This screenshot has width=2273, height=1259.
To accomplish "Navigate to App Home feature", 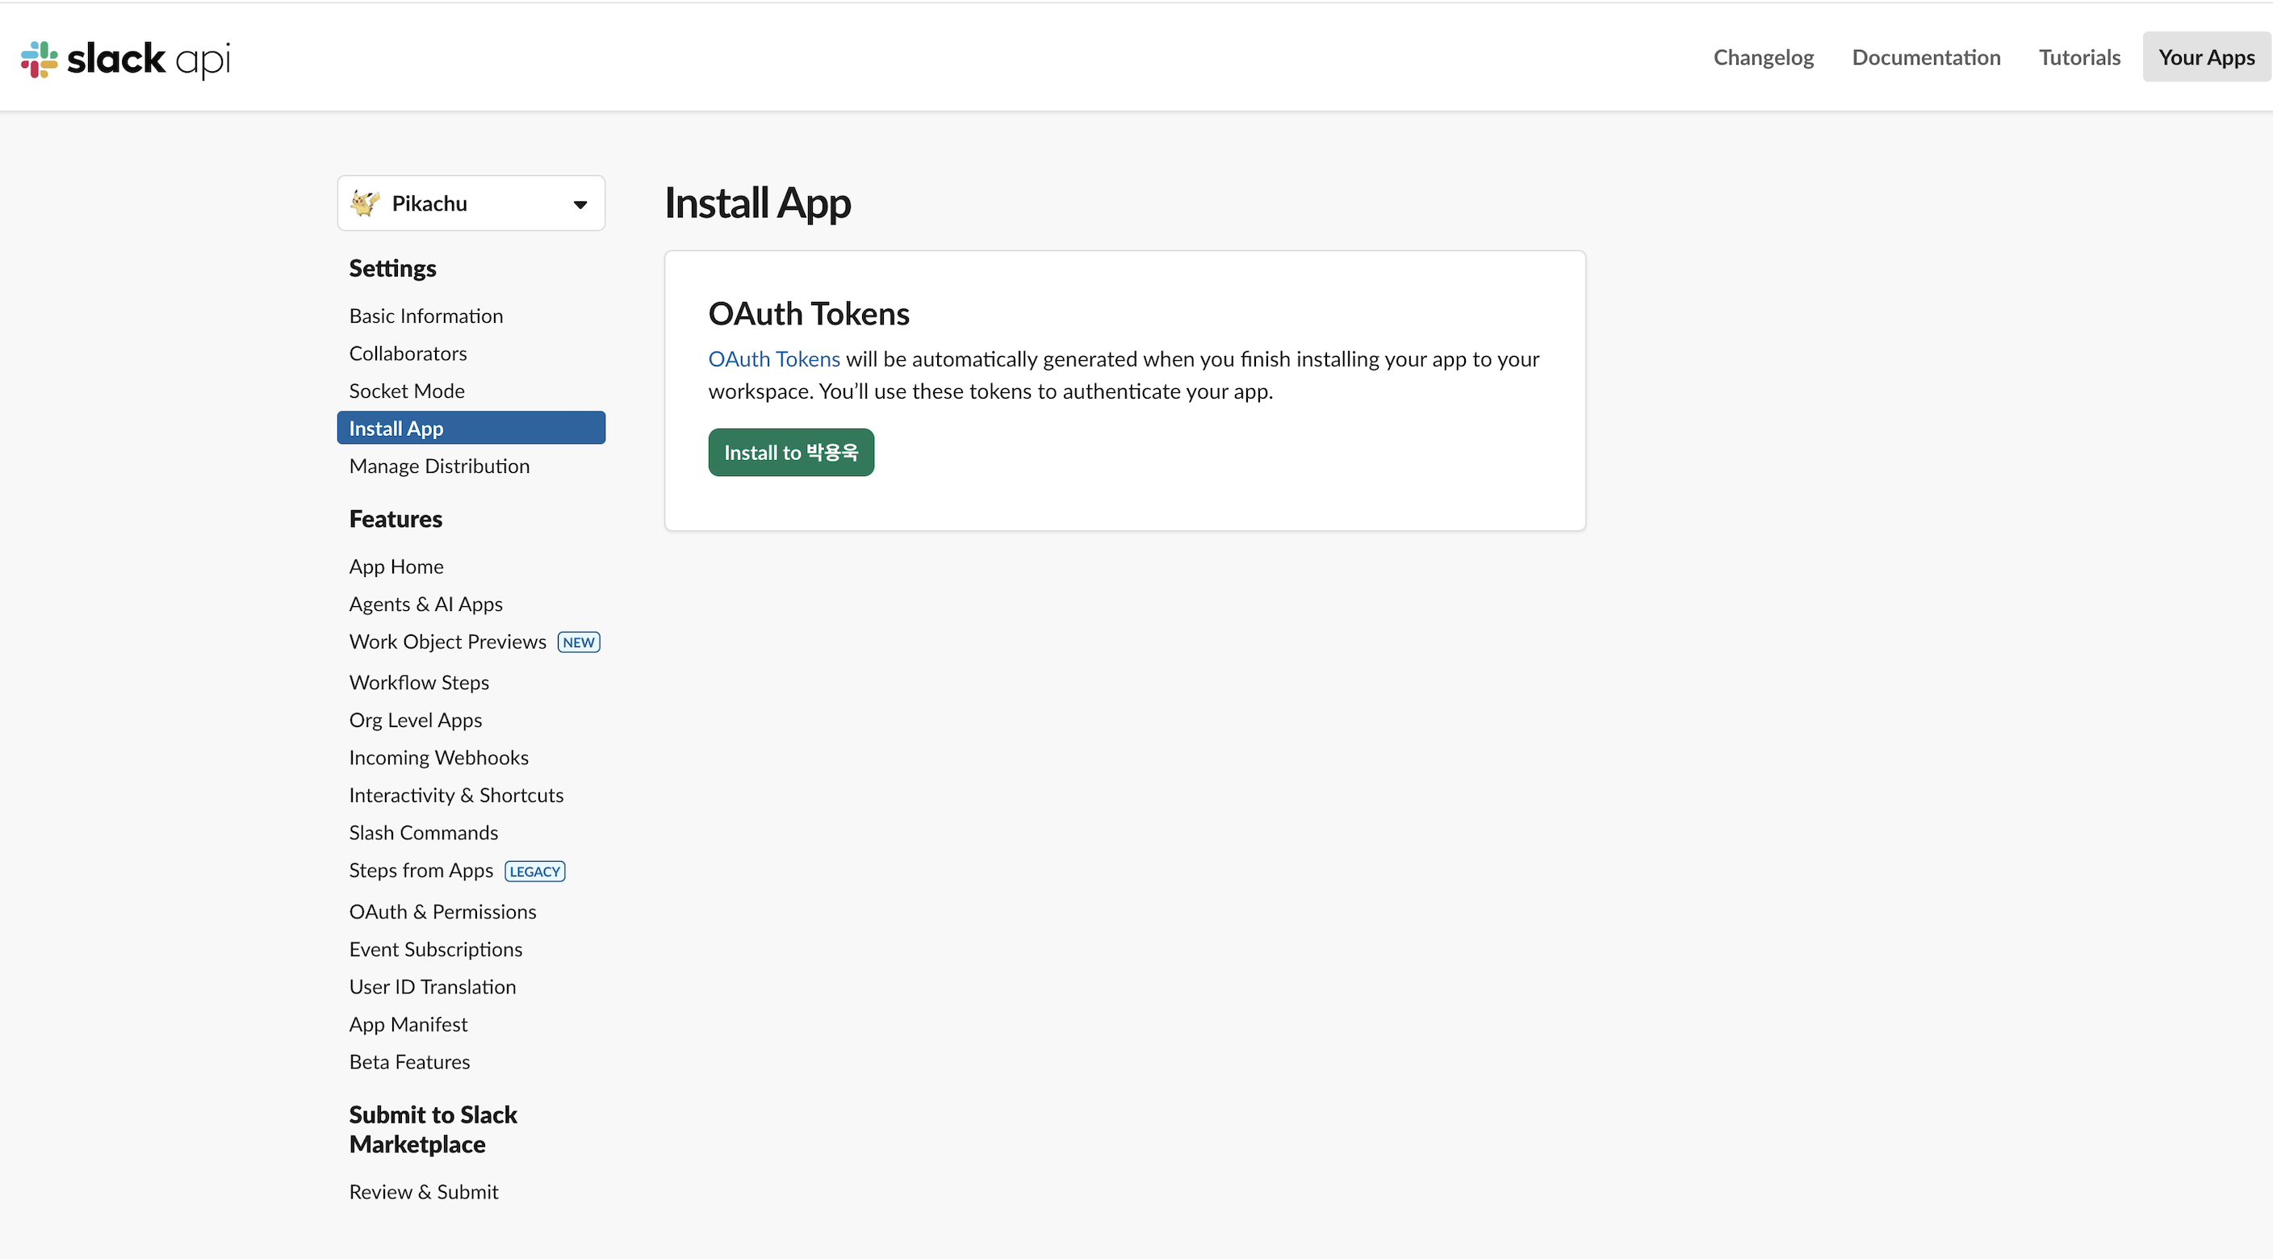I will 396,567.
